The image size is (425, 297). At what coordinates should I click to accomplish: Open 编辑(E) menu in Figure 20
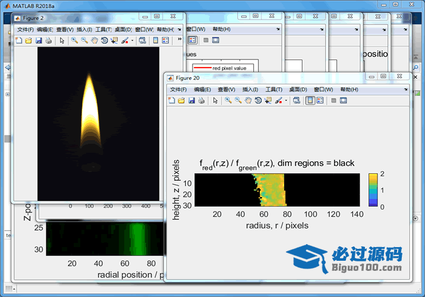click(203, 90)
